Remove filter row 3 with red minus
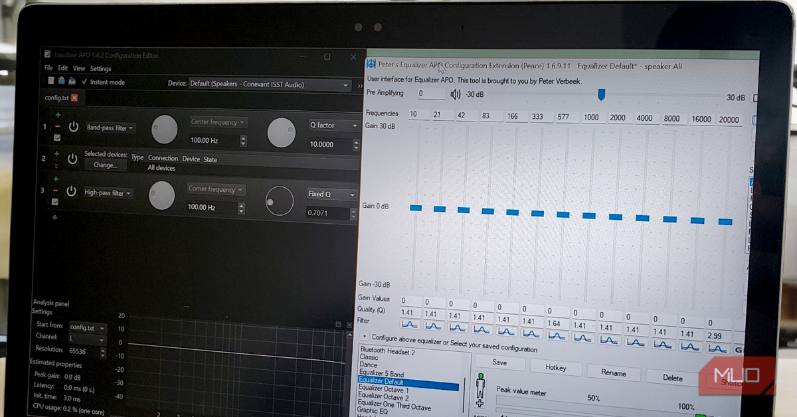The height and width of the screenshot is (417, 797). pyautogui.click(x=55, y=191)
